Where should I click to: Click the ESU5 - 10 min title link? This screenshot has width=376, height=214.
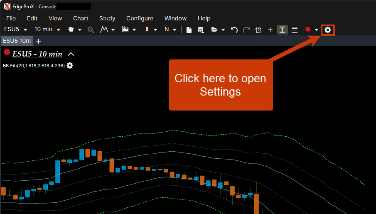[x=37, y=54]
